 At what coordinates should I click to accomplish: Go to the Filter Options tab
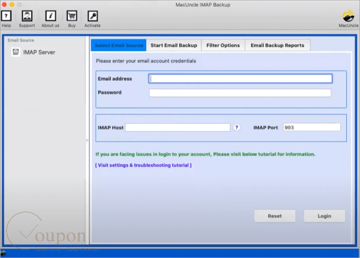click(x=223, y=45)
